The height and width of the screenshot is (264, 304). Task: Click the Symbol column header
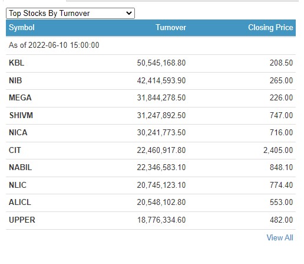22,28
